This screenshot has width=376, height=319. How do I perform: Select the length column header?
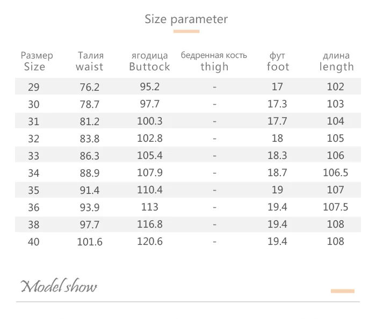click(336, 62)
